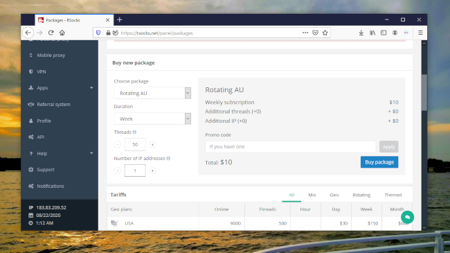Screen dimensions: 450x253
Task: Select the Mix tariffs tab
Action: point(312,195)
